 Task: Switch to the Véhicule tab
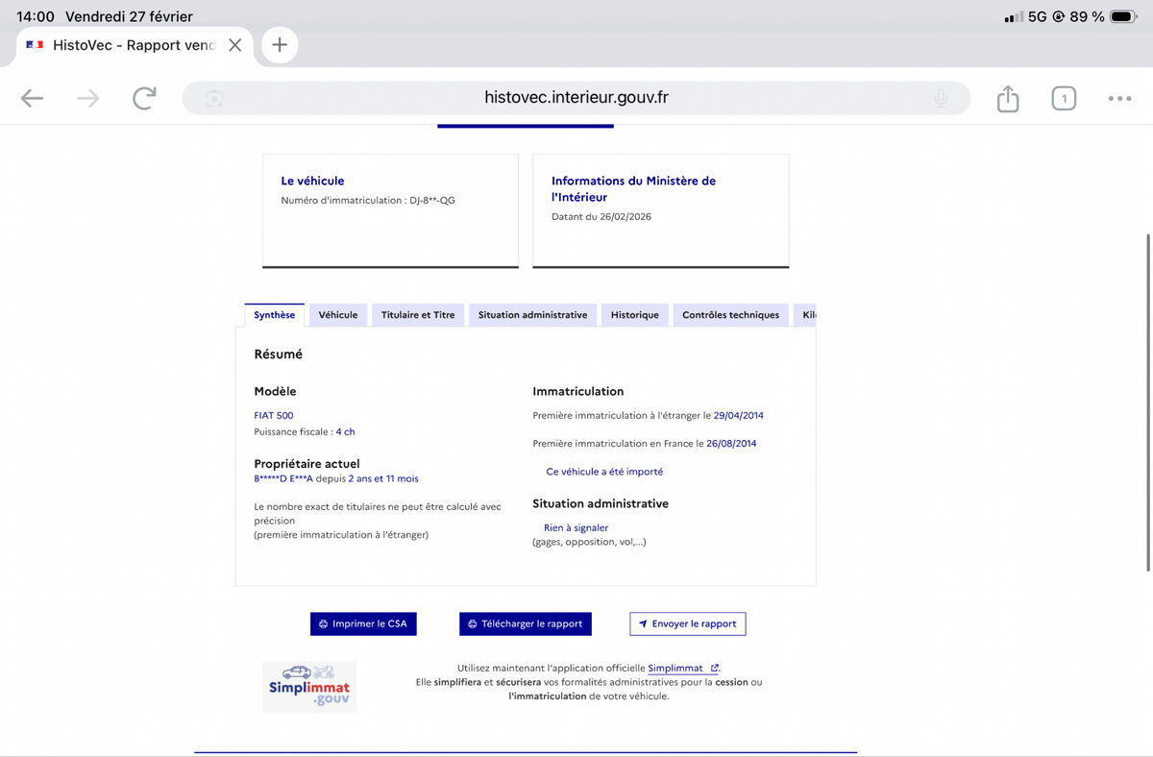338,315
